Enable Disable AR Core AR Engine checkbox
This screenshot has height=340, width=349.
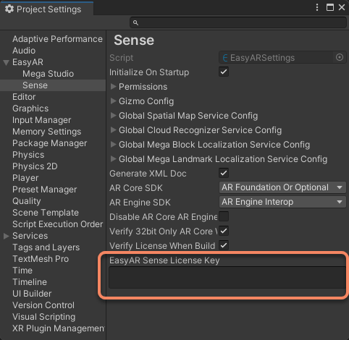tap(224, 216)
